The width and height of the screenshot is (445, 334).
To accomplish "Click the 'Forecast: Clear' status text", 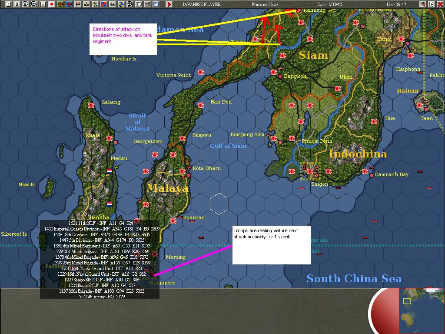I will coord(265,4).
